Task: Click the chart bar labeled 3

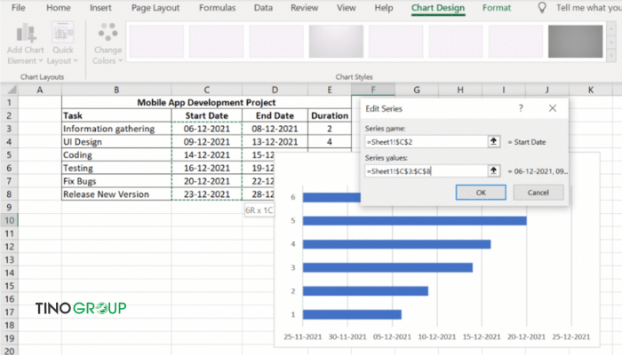Action: (387, 267)
